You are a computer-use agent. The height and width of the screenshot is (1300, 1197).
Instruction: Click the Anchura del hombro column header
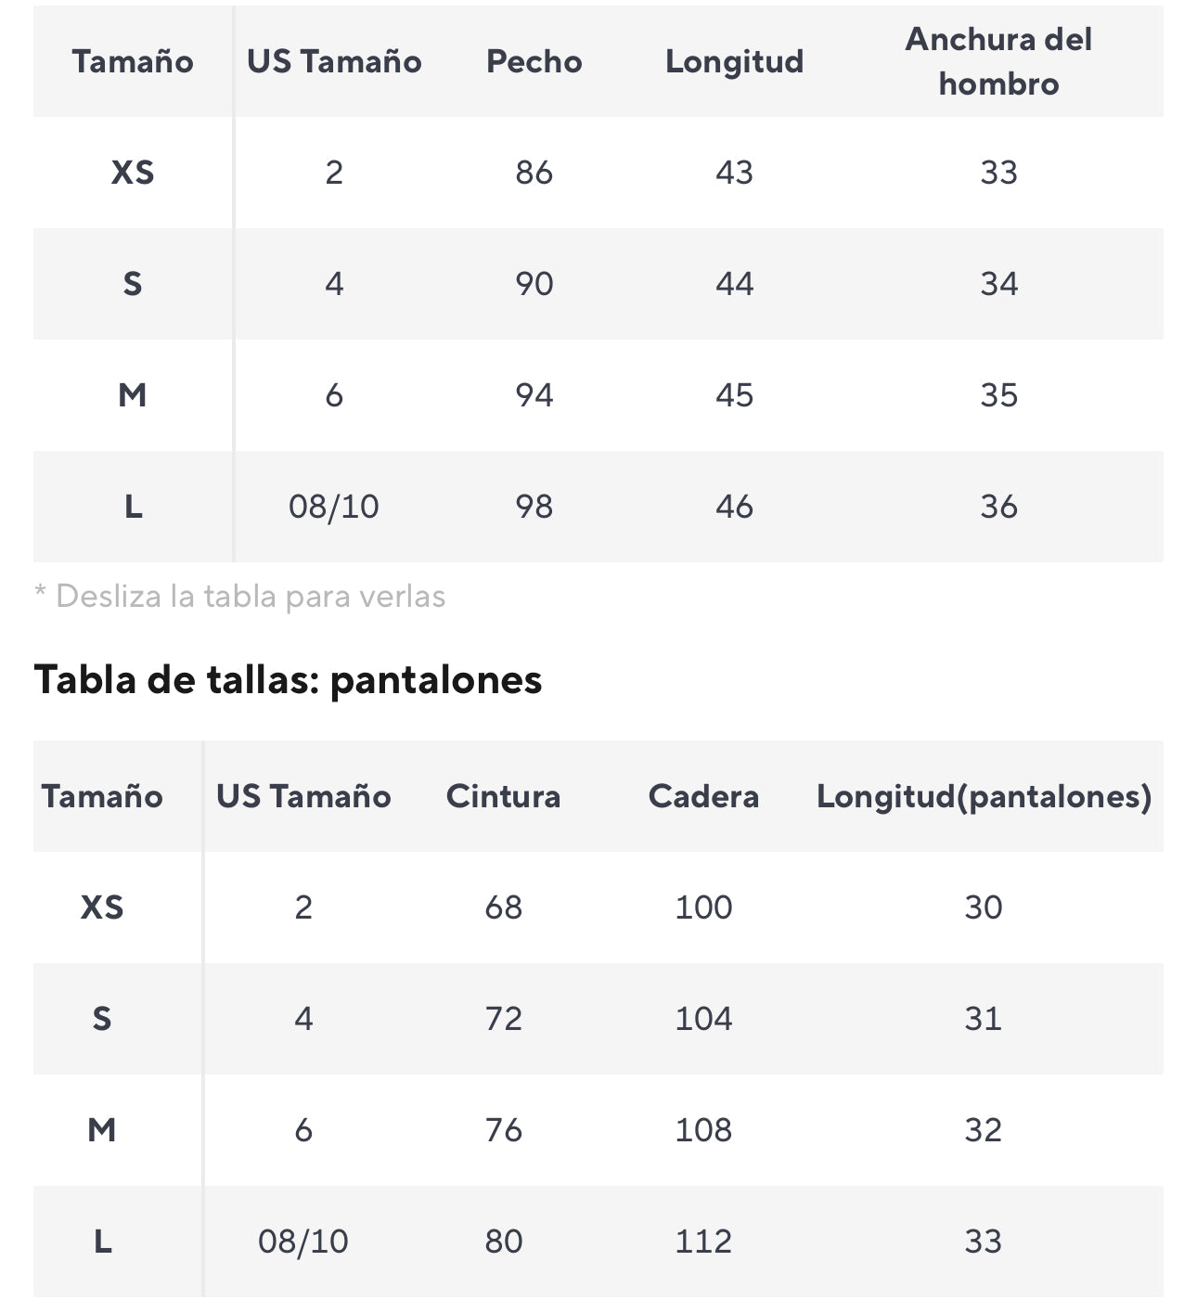click(998, 61)
